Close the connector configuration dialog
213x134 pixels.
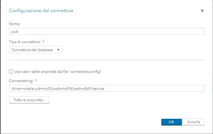coord(202,11)
